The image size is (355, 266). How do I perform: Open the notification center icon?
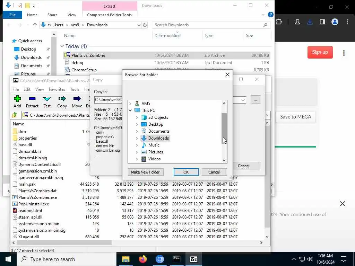tap(344, 259)
